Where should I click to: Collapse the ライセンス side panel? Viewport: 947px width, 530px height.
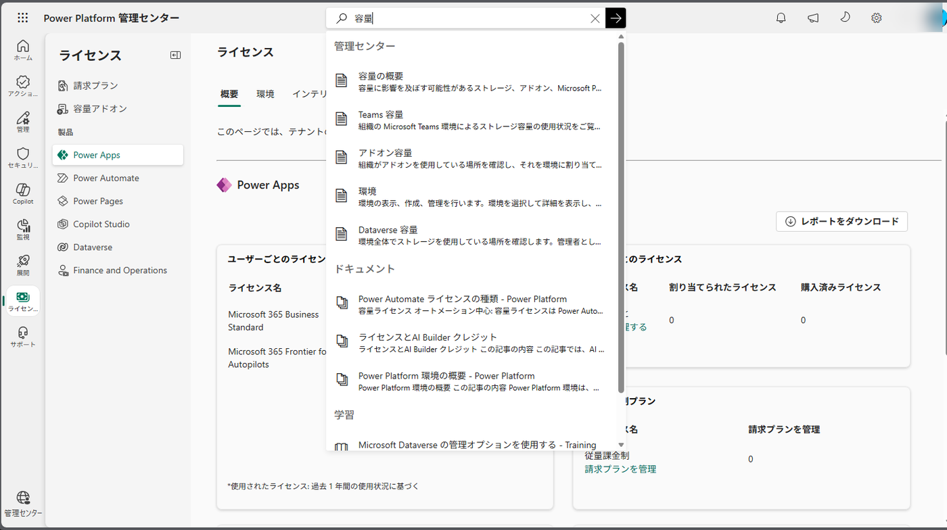pos(176,55)
